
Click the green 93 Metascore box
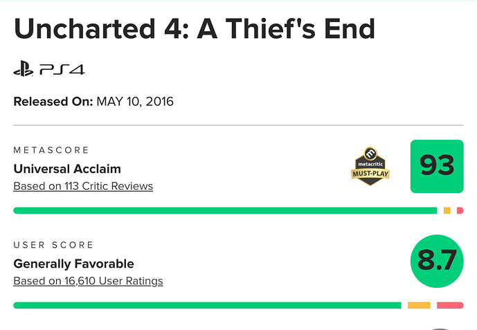coord(437,166)
